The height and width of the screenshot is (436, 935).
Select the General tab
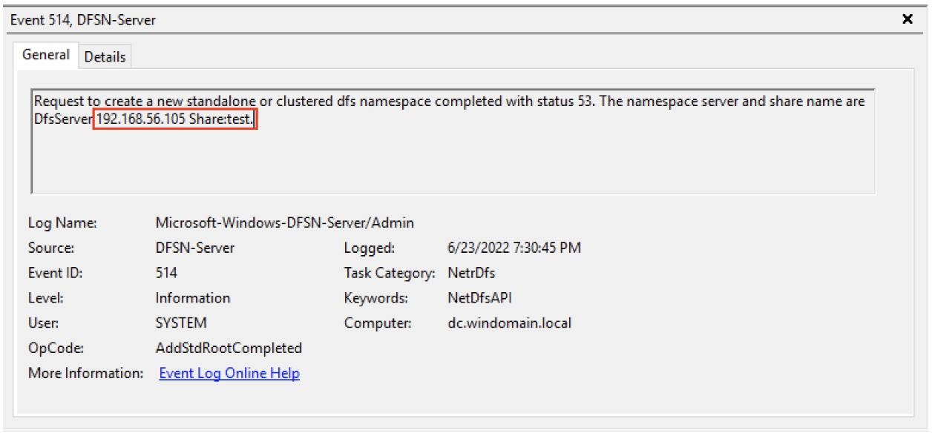tap(46, 55)
